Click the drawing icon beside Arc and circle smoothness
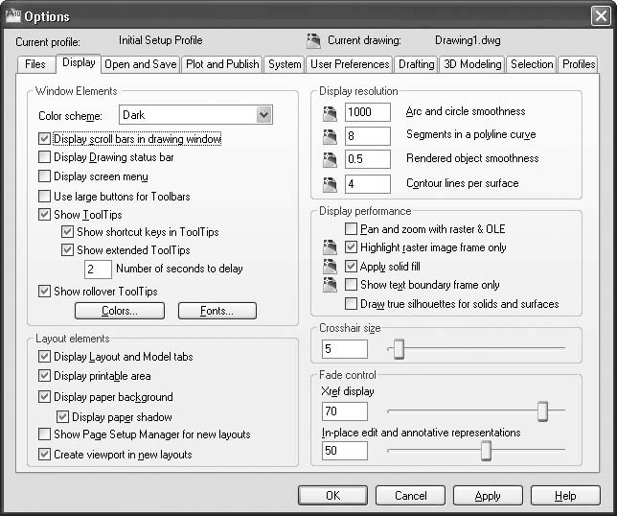The width and height of the screenshot is (617, 516). click(x=331, y=113)
